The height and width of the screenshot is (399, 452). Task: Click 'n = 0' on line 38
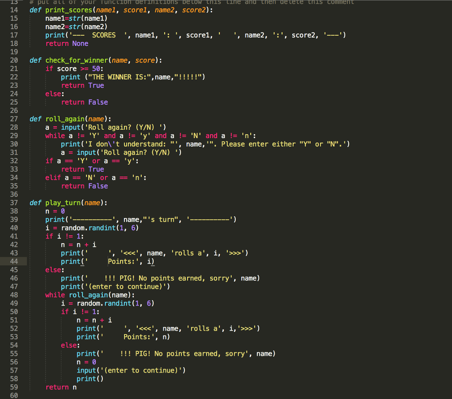click(x=55, y=211)
